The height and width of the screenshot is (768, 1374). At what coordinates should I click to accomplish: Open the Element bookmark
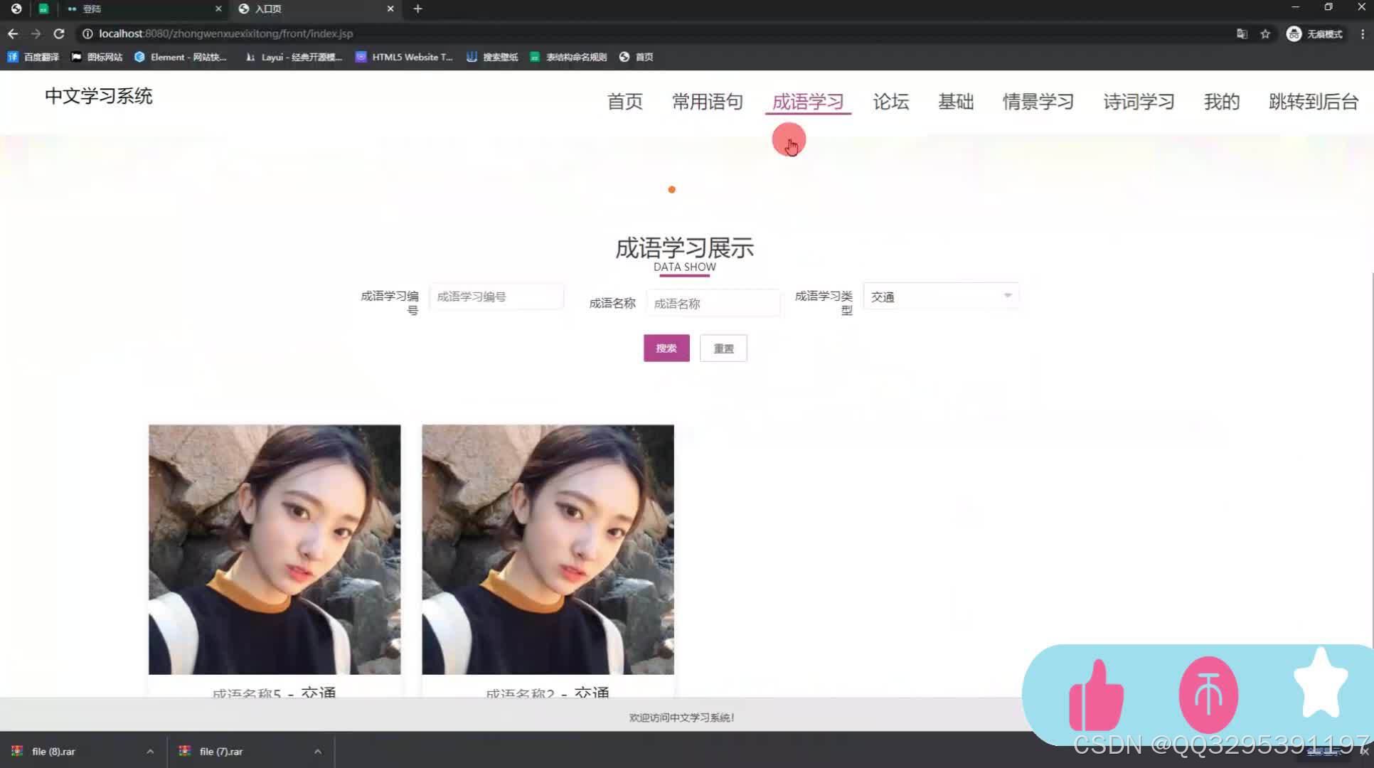(181, 57)
